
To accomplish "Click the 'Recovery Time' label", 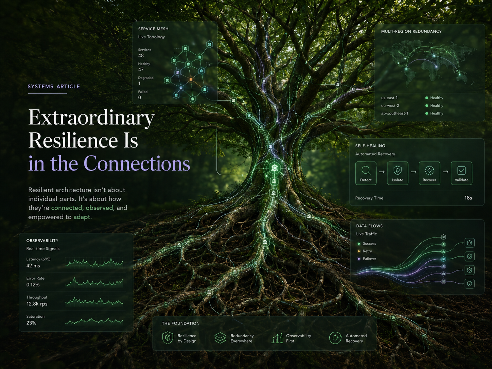I will click(x=369, y=198).
